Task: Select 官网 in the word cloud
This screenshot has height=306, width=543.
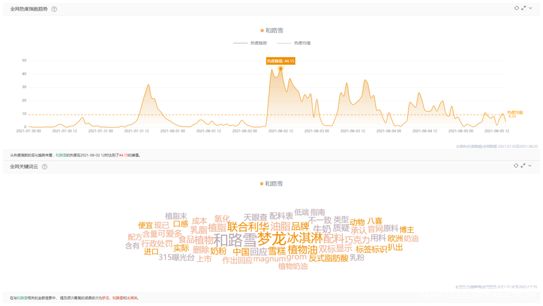Action: pos(375,229)
